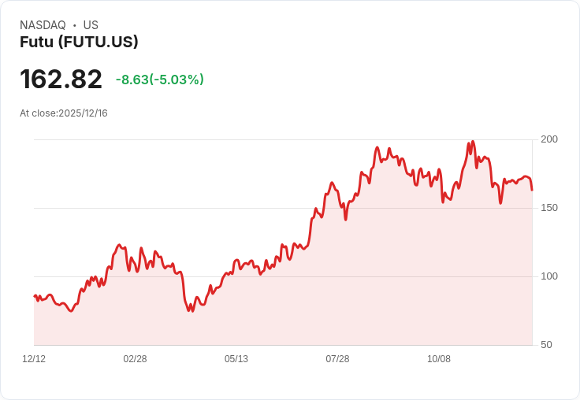Click the starting left end of price line
Viewport: 580px width, 400px height.
pyautogui.click(x=35, y=296)
